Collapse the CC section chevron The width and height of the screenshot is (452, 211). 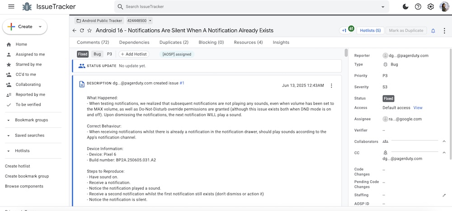click(x=444, y=152)
